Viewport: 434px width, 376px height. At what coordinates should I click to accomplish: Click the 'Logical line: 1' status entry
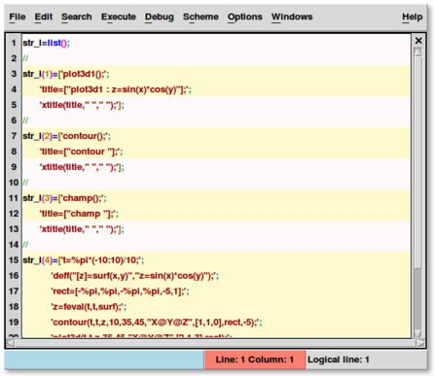pos(339,359)
